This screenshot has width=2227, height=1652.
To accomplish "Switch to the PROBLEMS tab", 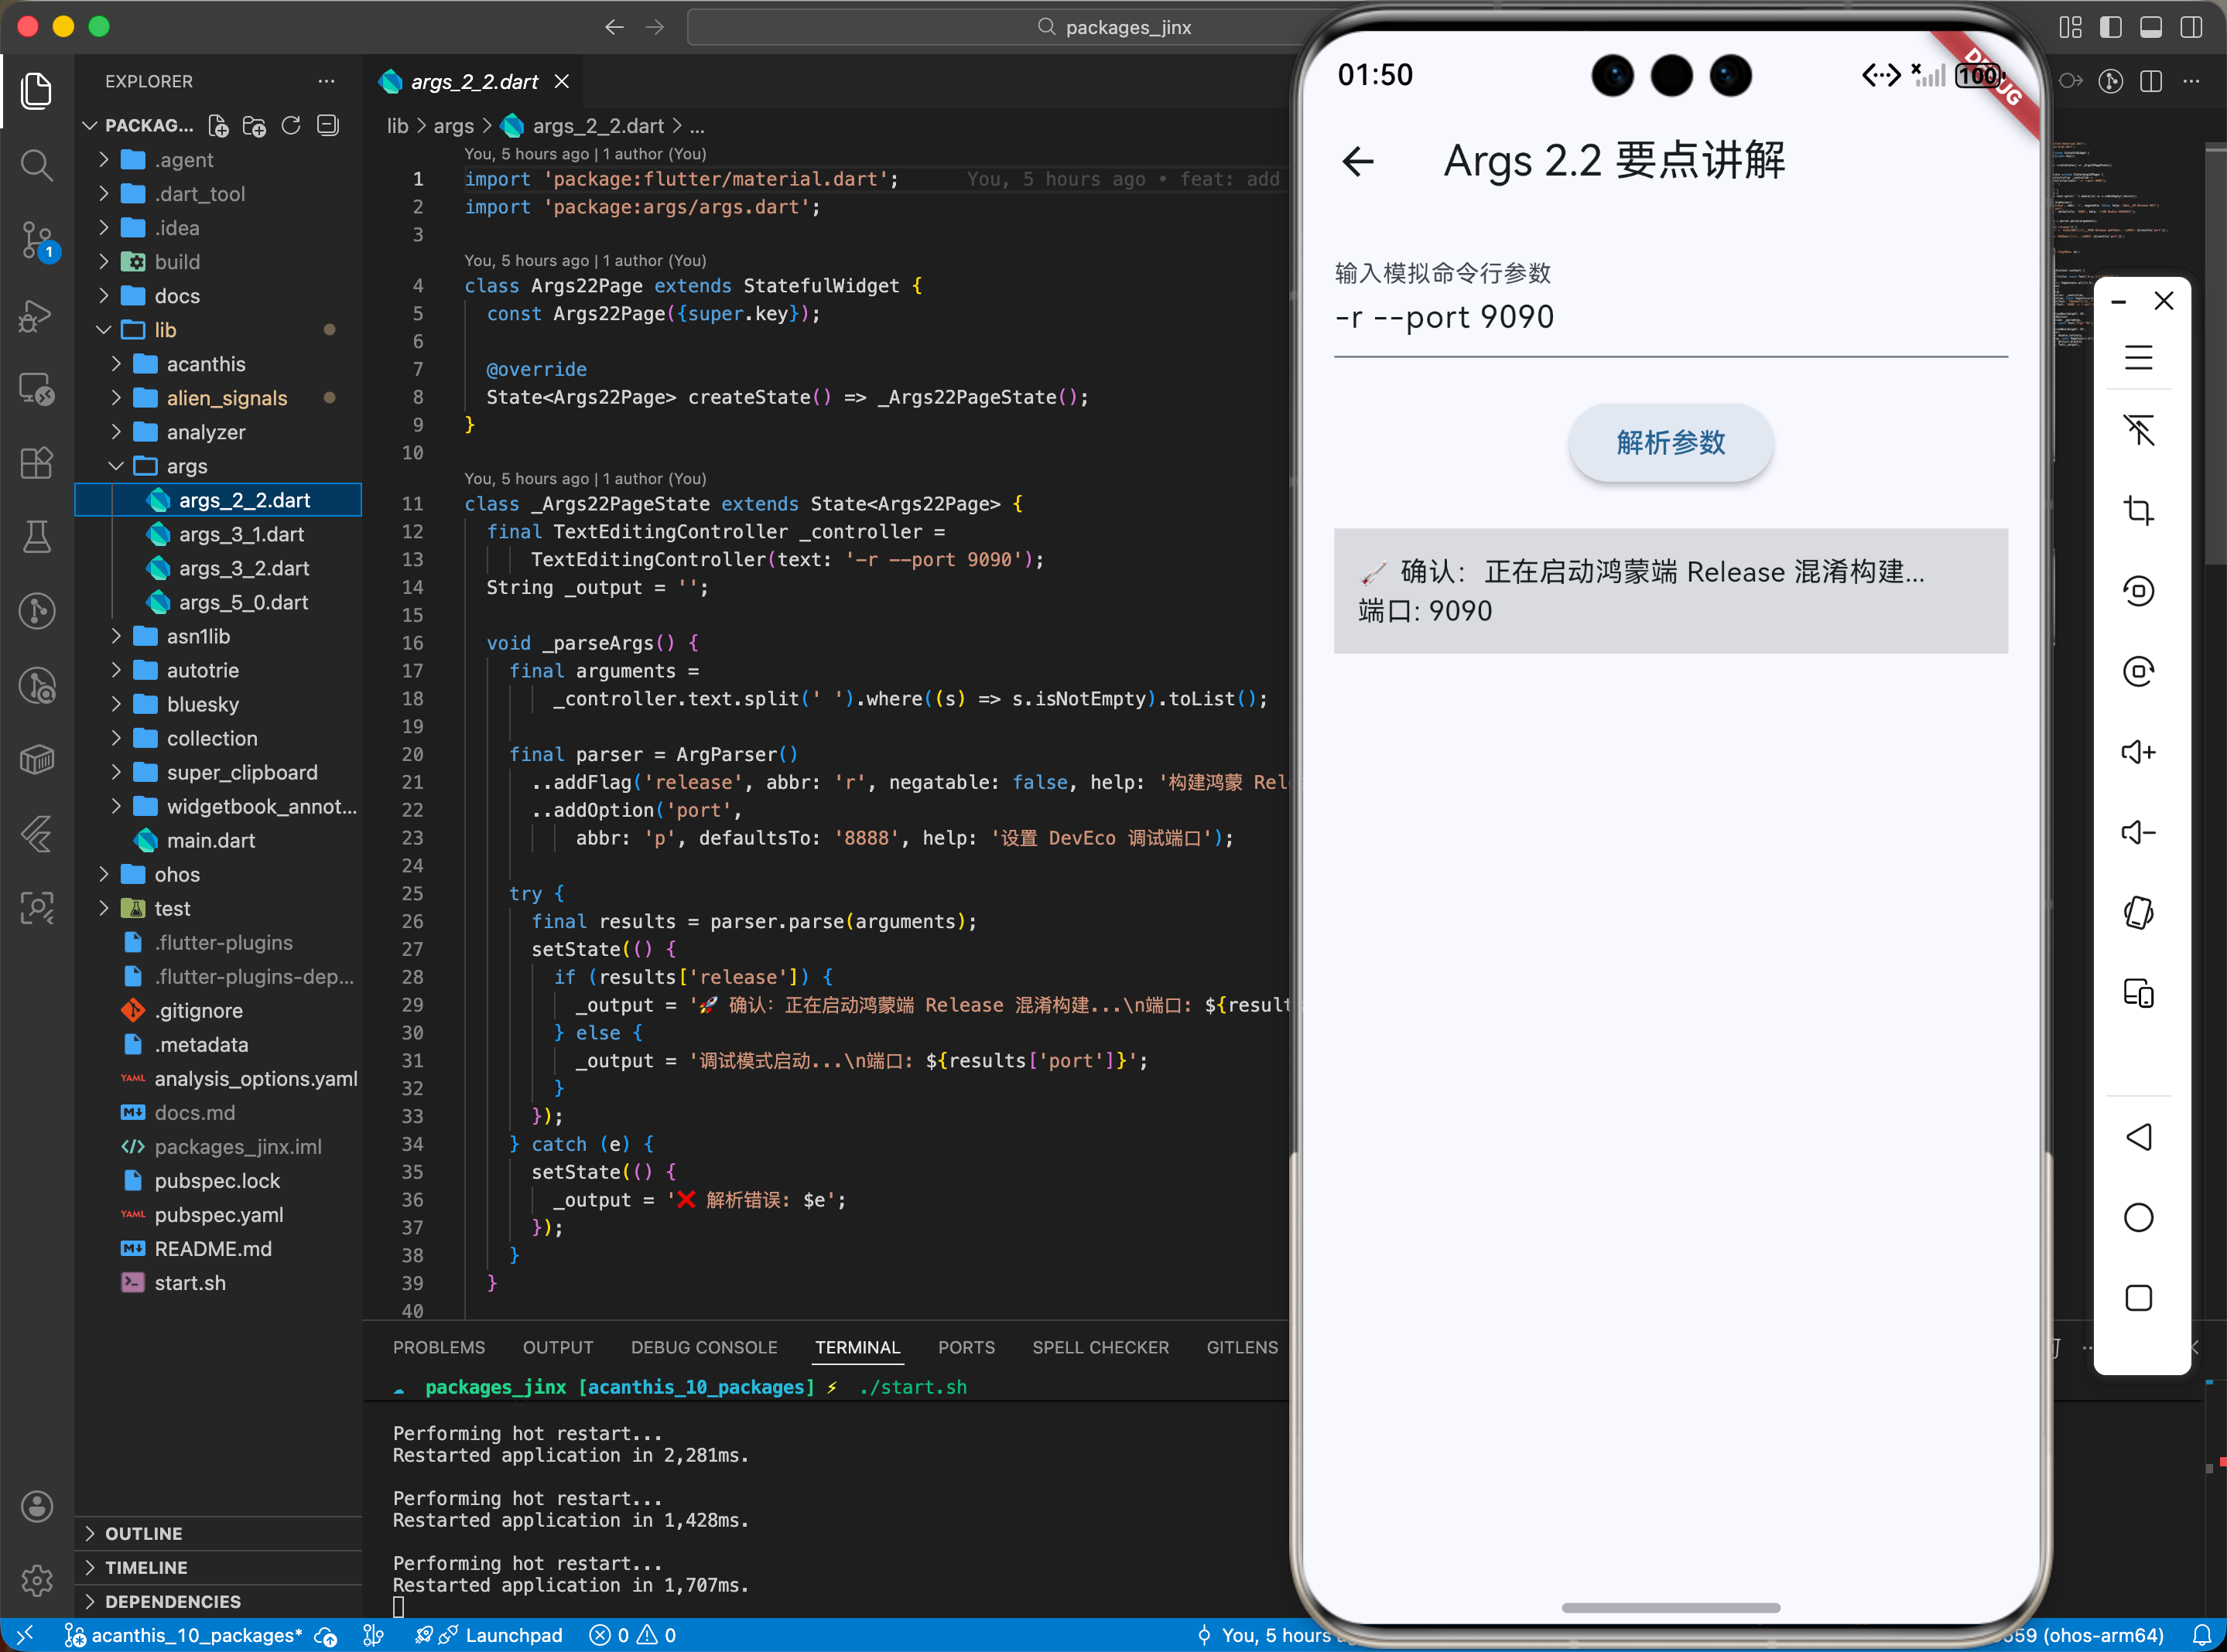I will coord(438,1347).
